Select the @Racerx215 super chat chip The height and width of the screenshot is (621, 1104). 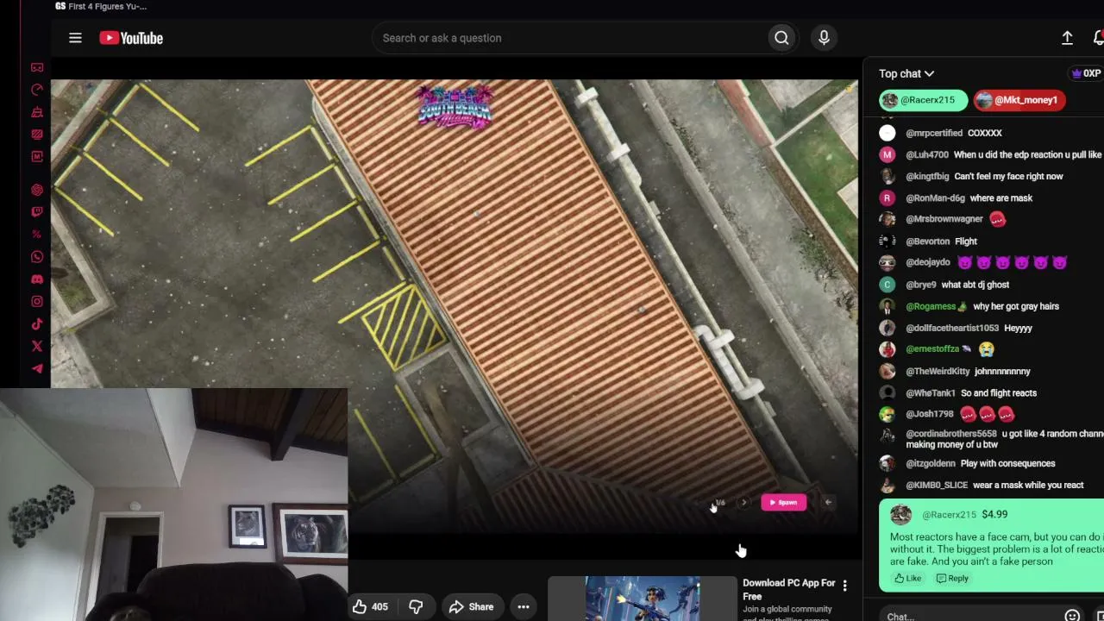[923, 100]
